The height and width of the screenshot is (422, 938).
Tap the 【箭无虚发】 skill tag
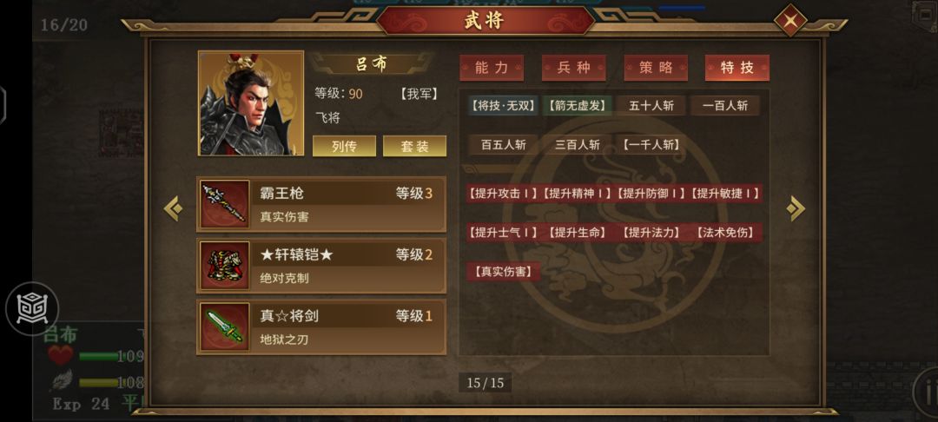578,106
